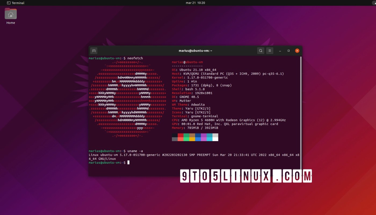Open a new terminal tab
Image resolution: width=376 pixels, height=215 pixels.
[x=94, y=51]
